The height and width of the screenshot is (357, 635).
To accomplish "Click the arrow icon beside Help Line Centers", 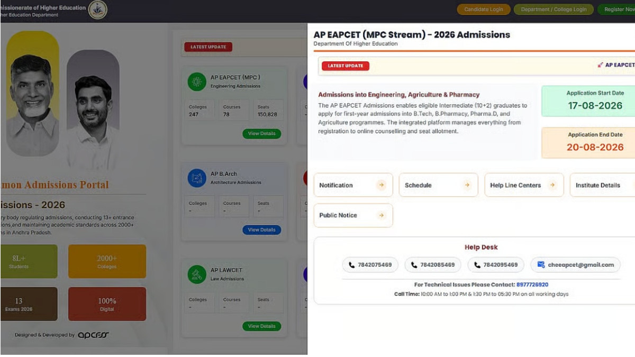I will pos(552,185).
